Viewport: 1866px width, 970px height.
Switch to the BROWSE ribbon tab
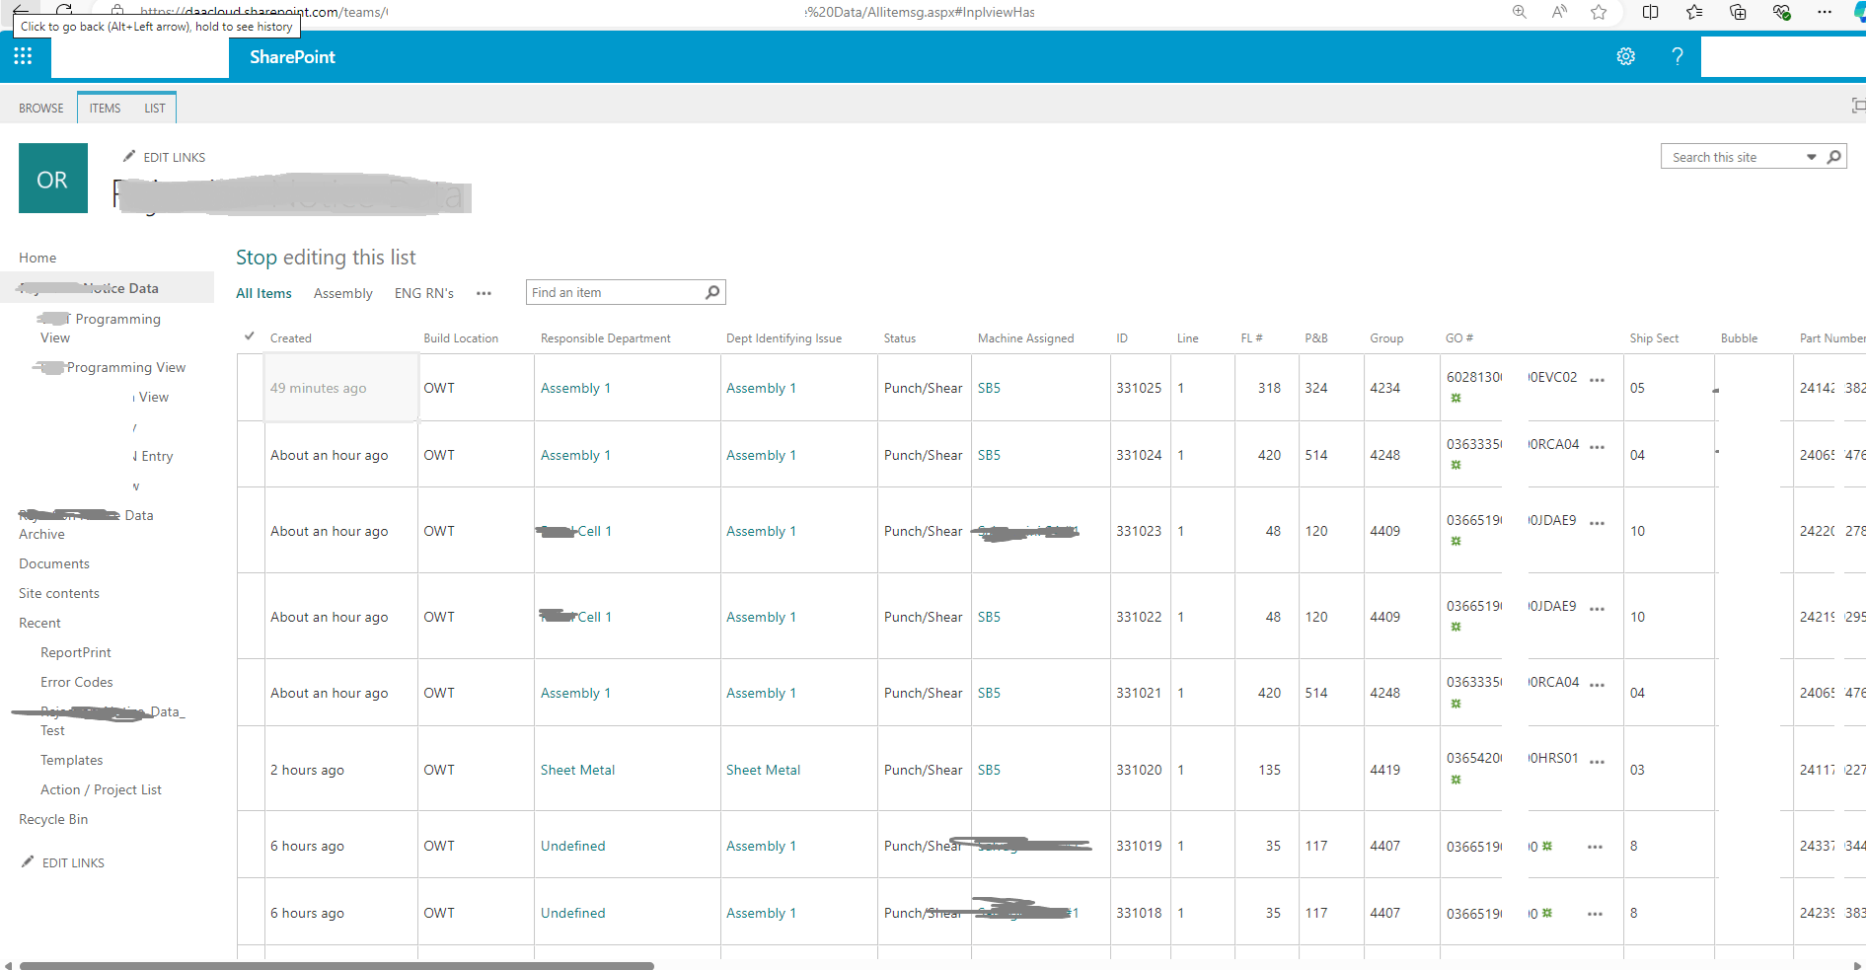[41, 108]
